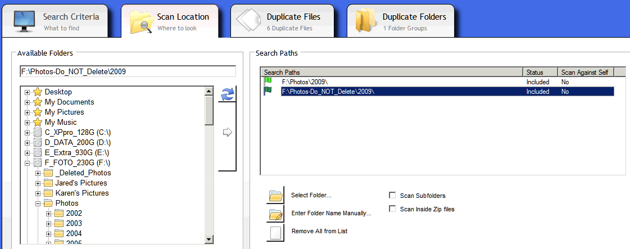Image resolution: width=630 pixels, height=249 pixels.
Task: Expand the 2003 folder node
Action: [49, 224]
